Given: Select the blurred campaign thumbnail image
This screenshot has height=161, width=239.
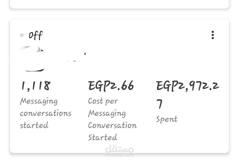Looking at the screenshot, I should (x=32, y=59).
